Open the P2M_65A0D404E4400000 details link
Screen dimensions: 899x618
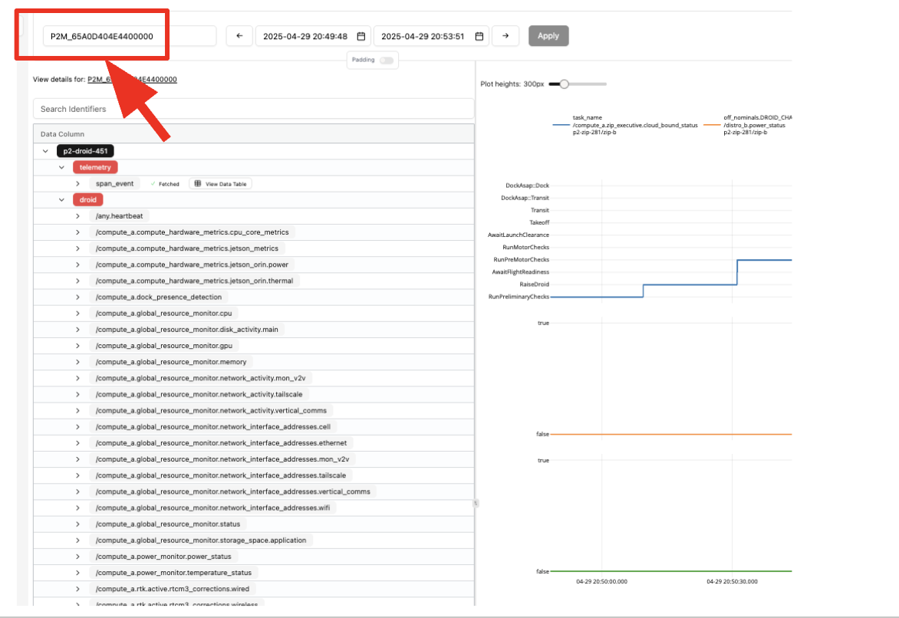point(132,79)
